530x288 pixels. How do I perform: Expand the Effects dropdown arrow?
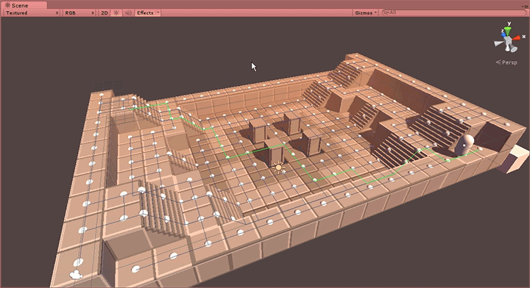[x=158, y=12]
